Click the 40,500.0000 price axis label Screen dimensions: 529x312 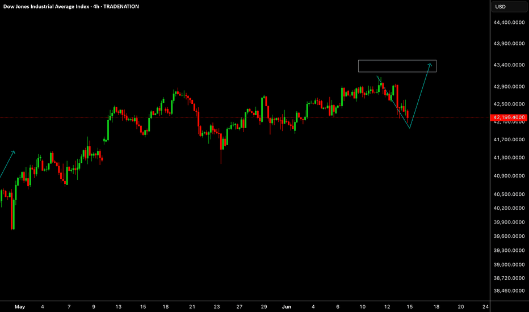pyautogui.click(x=509, y=194)
